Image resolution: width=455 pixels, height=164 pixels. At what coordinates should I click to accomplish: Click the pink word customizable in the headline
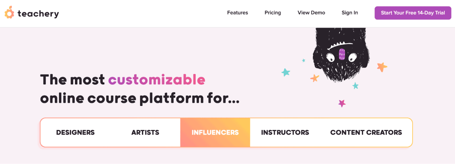click(157, 80)
